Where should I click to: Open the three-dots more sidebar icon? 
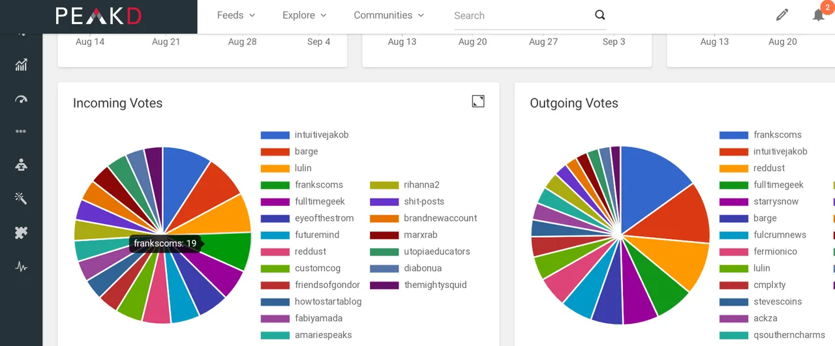pyautogui.click(x=21, y=131)
